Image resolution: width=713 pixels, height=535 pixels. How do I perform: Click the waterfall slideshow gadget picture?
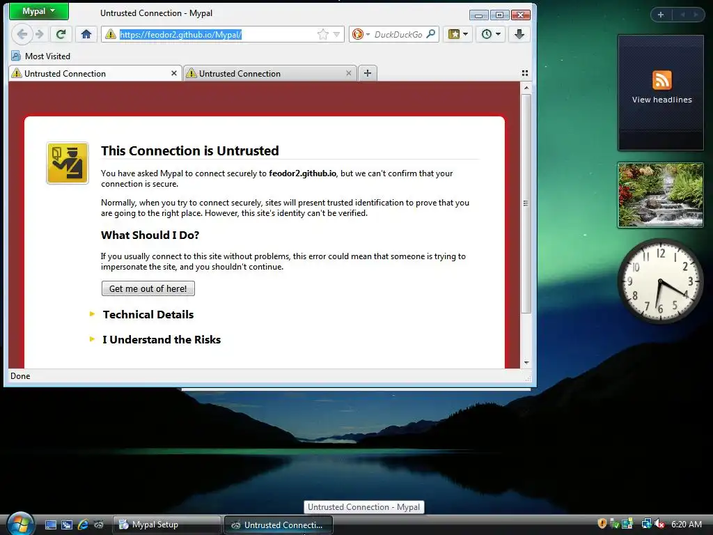pos(661,195)
